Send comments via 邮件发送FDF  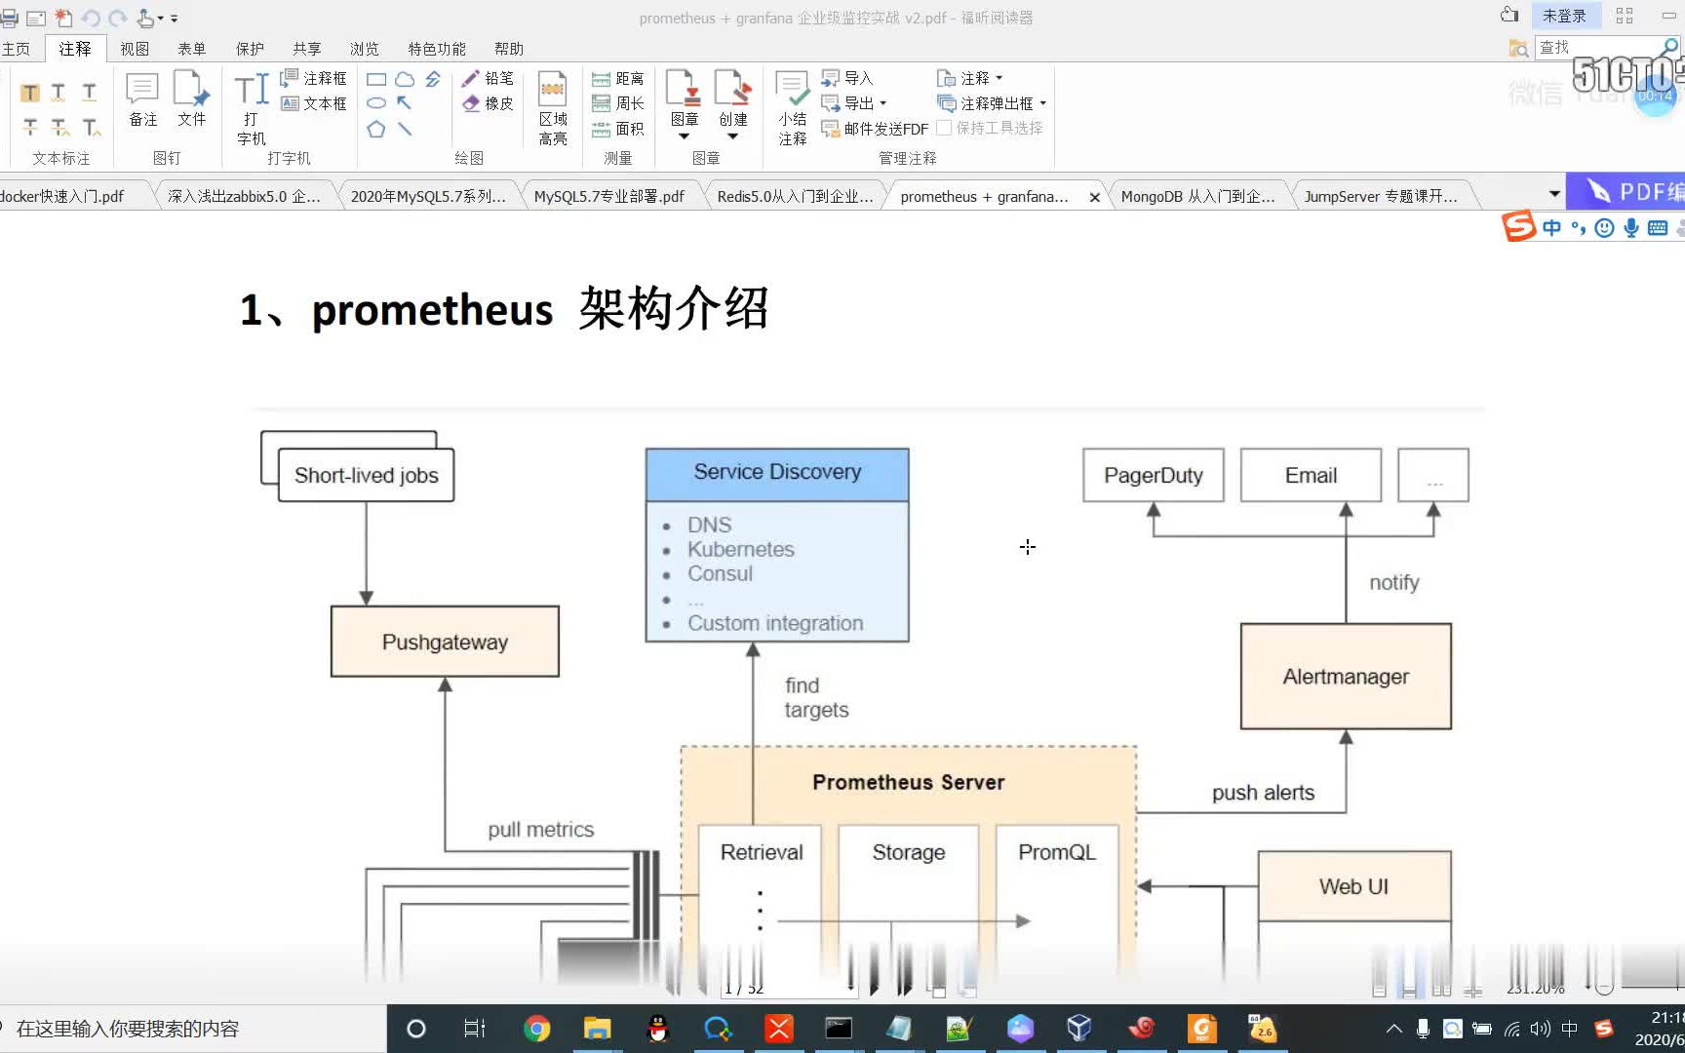pyautogui.click(x=875, y=129)
